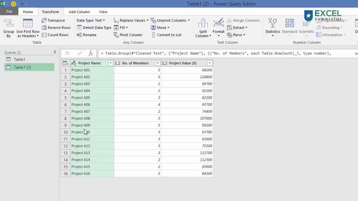The height and width of the screenshot is (201, 358).
Task: Click the Parse icon
Action: pos(229,35)
